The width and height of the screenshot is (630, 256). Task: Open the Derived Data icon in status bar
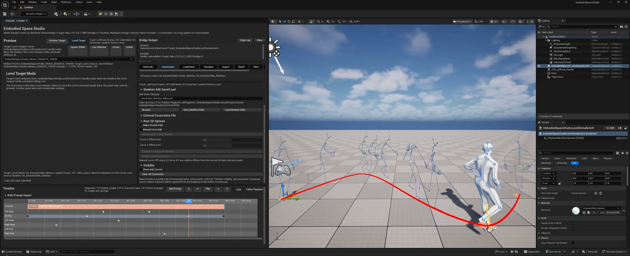point(573,252)
